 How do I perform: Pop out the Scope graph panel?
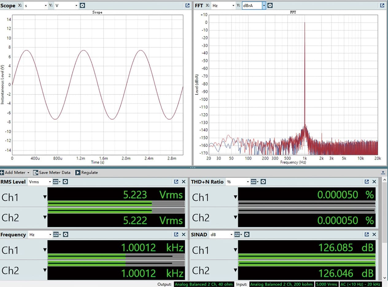coord(188,6)
